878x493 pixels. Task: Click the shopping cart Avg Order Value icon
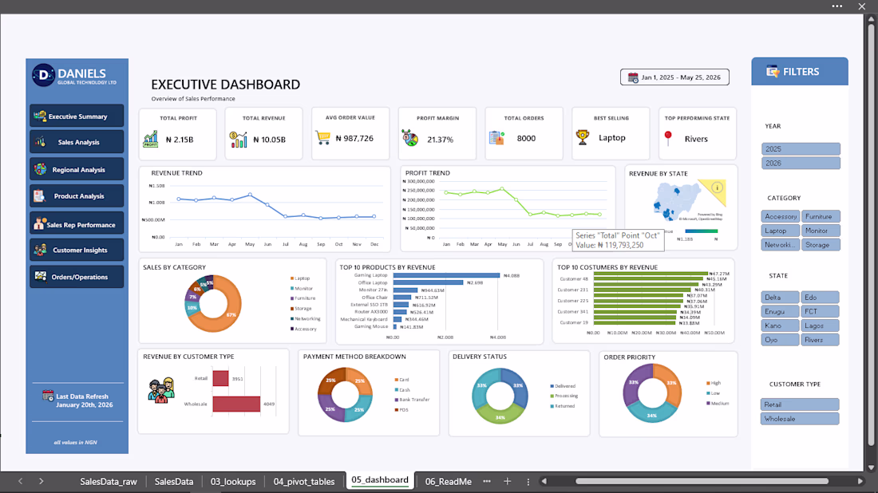(323, 138)
